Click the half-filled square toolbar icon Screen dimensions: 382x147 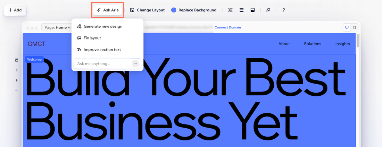(x=252, y=10)
